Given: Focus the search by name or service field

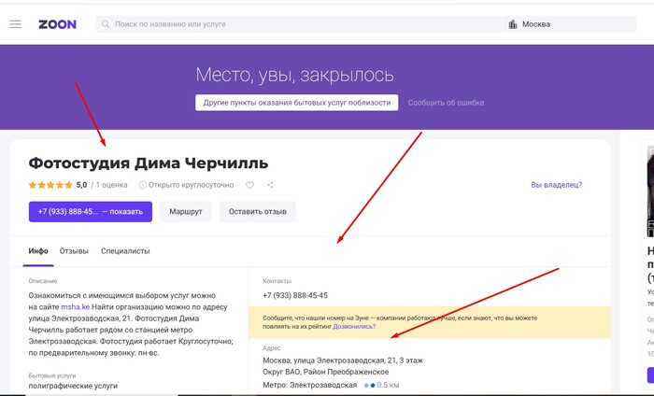Looking at the screenshot, I should click(x=299, y=24).
